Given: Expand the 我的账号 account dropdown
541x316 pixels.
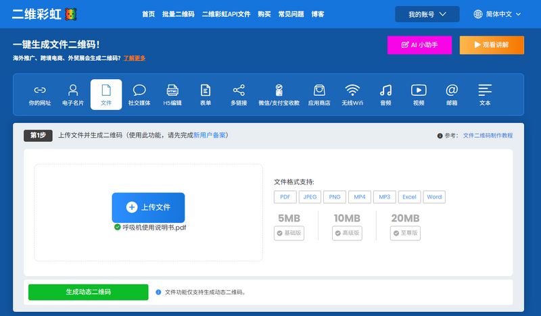Looking at the screenshot, I should point(427,14).
